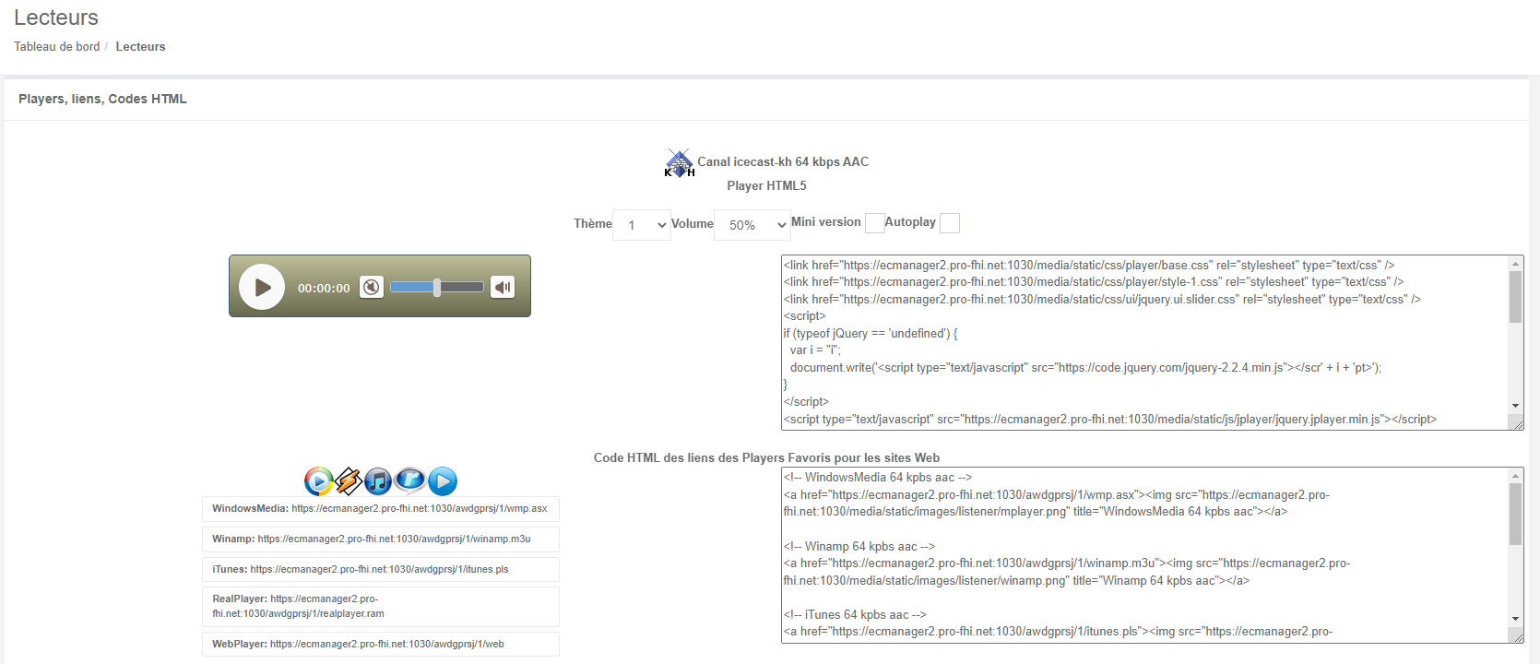Click the down arrow in links code scrollbar
1540x664 pixels.
1515,619
